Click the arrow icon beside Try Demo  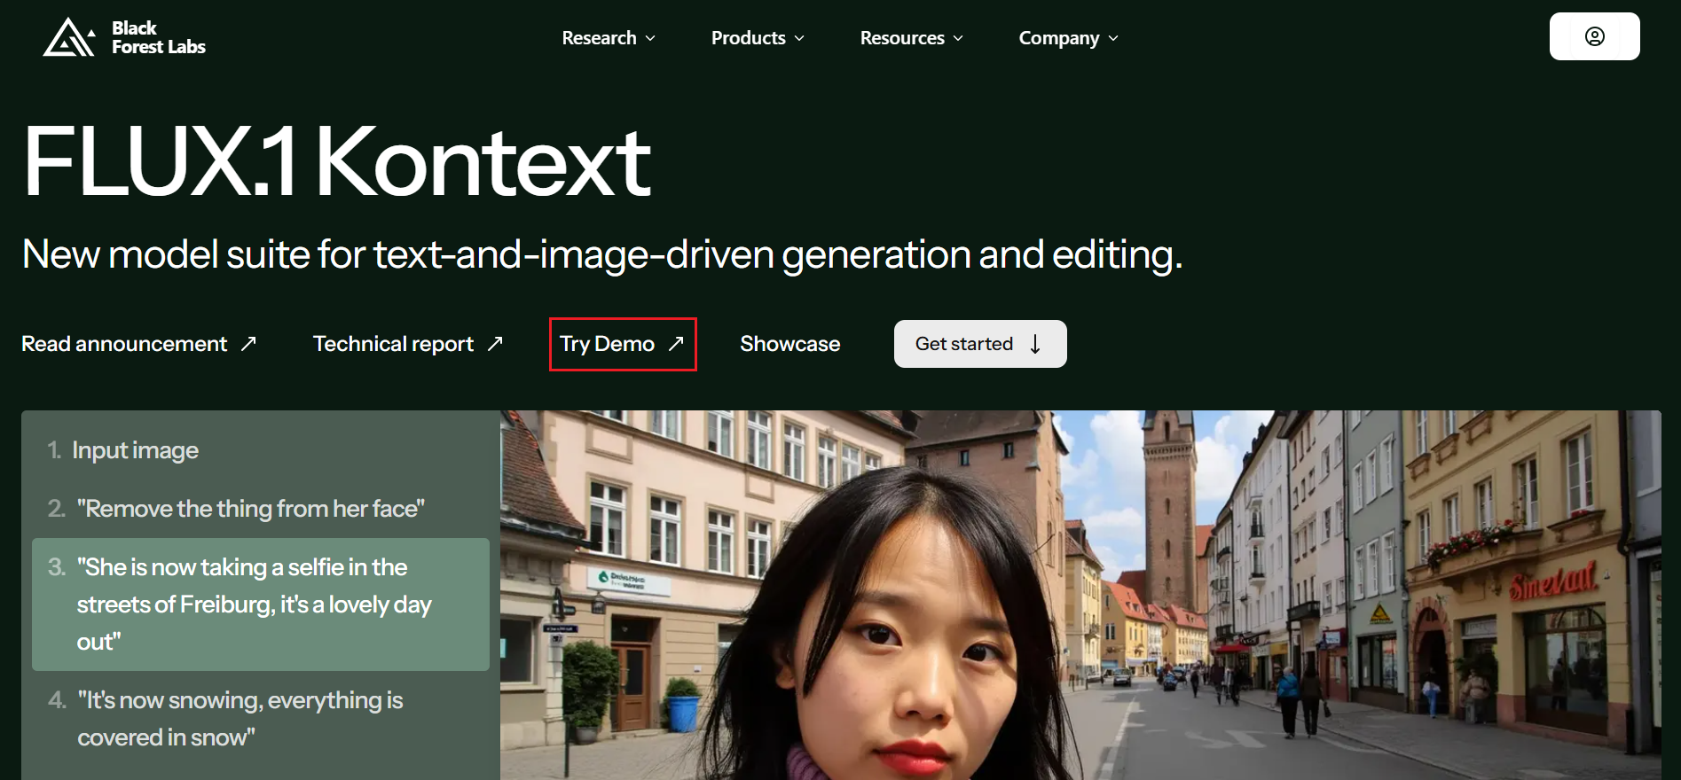pyautogui.click(x=676, y=343)
